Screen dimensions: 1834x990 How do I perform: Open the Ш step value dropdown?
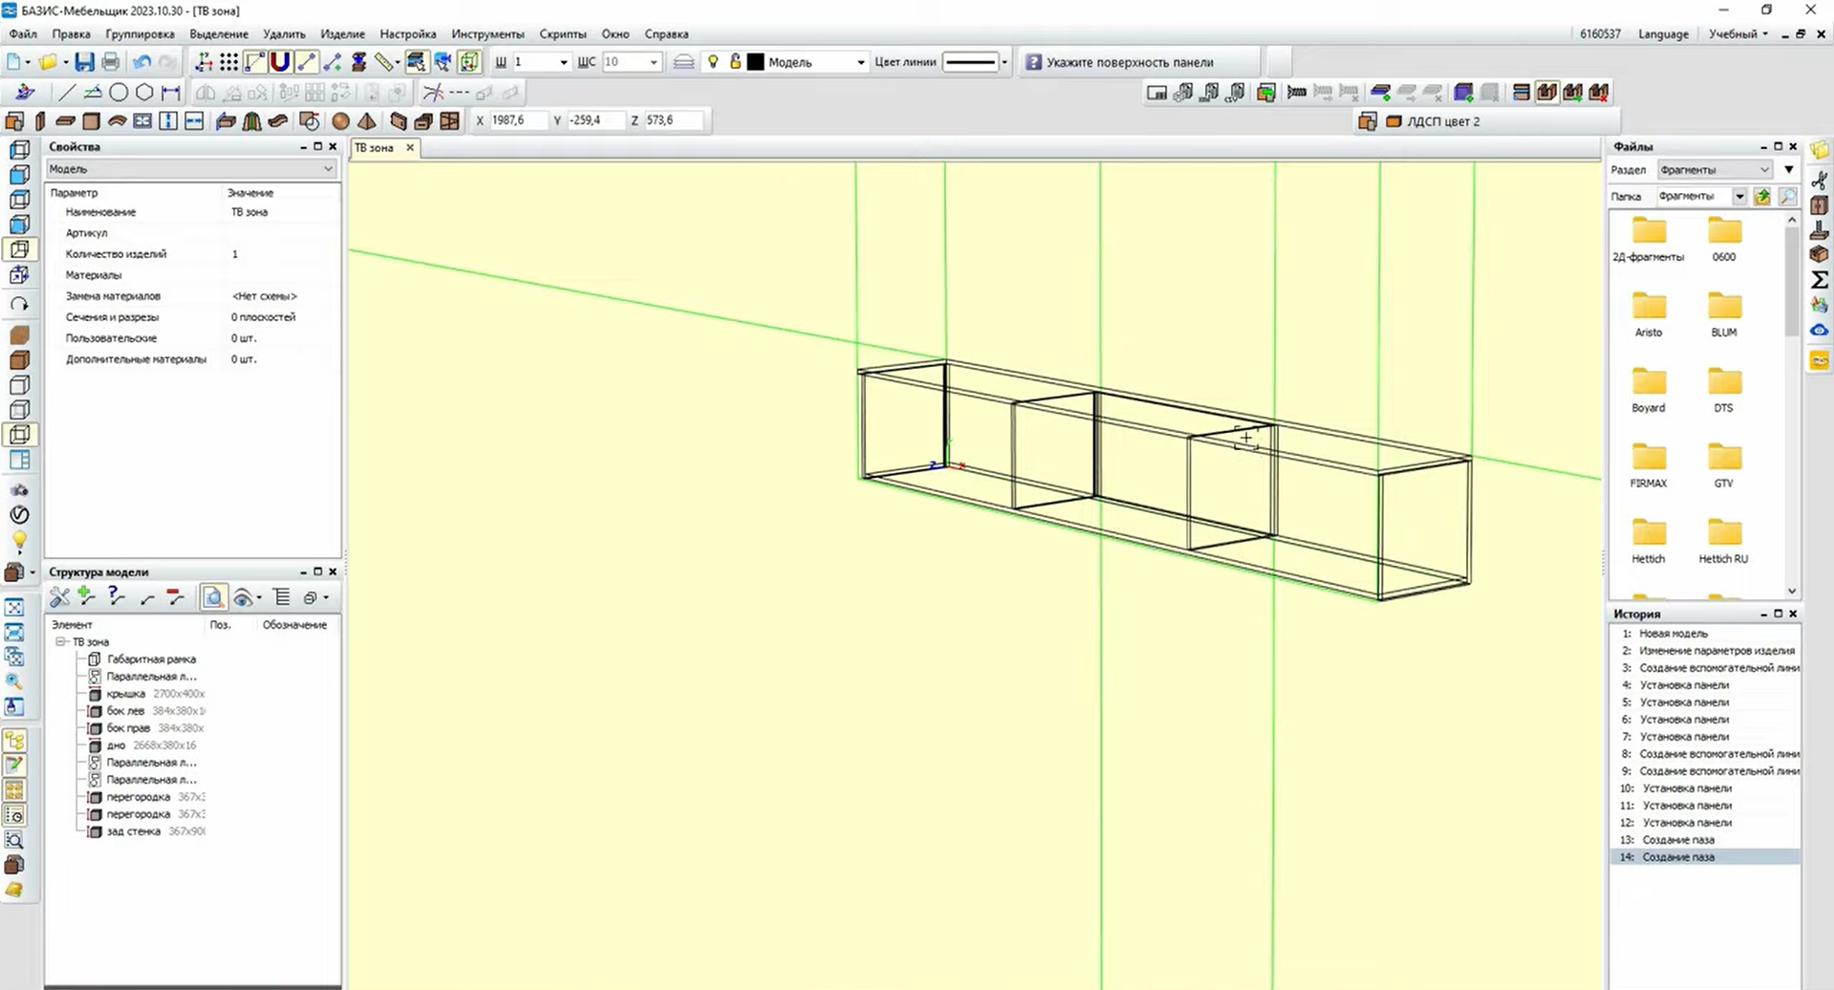[x=563, y=62]
